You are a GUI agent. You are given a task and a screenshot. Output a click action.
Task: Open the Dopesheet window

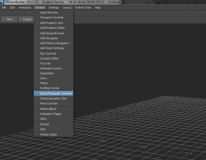[54, 73]
